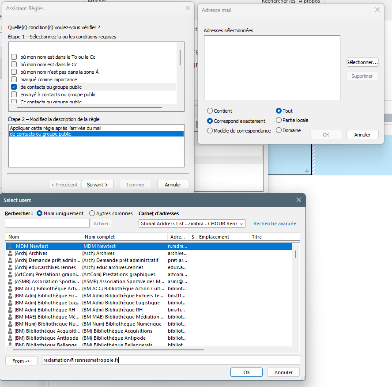Click the 'From ->' button

[21, 361]
